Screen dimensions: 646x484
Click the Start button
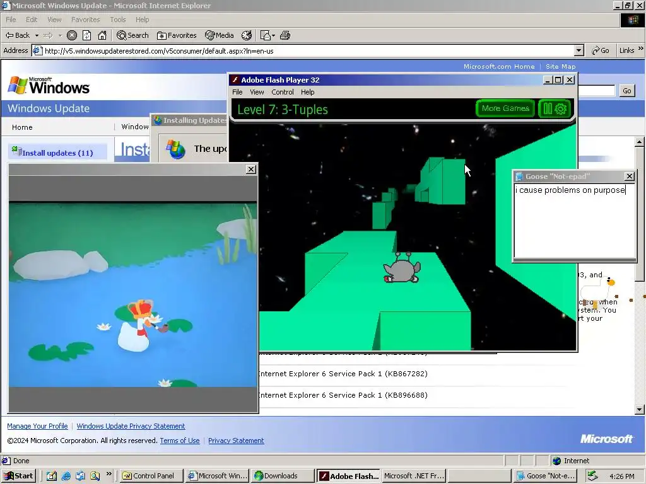pyautogui.click(x=18, y=476)
